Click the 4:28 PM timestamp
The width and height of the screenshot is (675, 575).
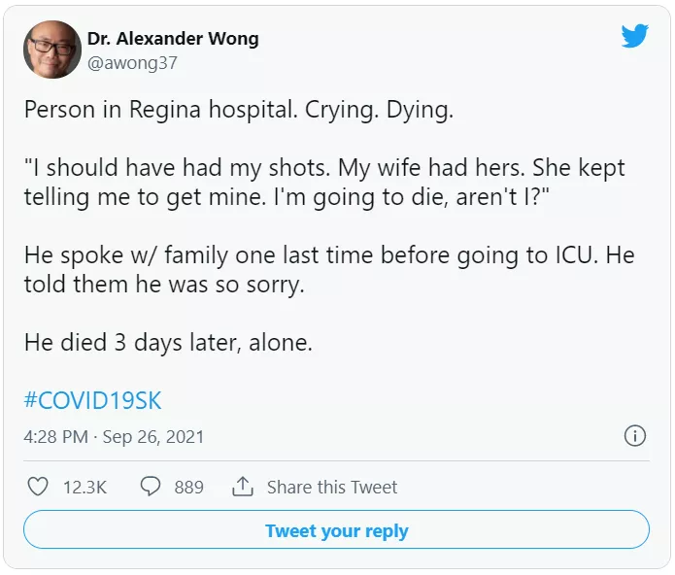point(56,437)
